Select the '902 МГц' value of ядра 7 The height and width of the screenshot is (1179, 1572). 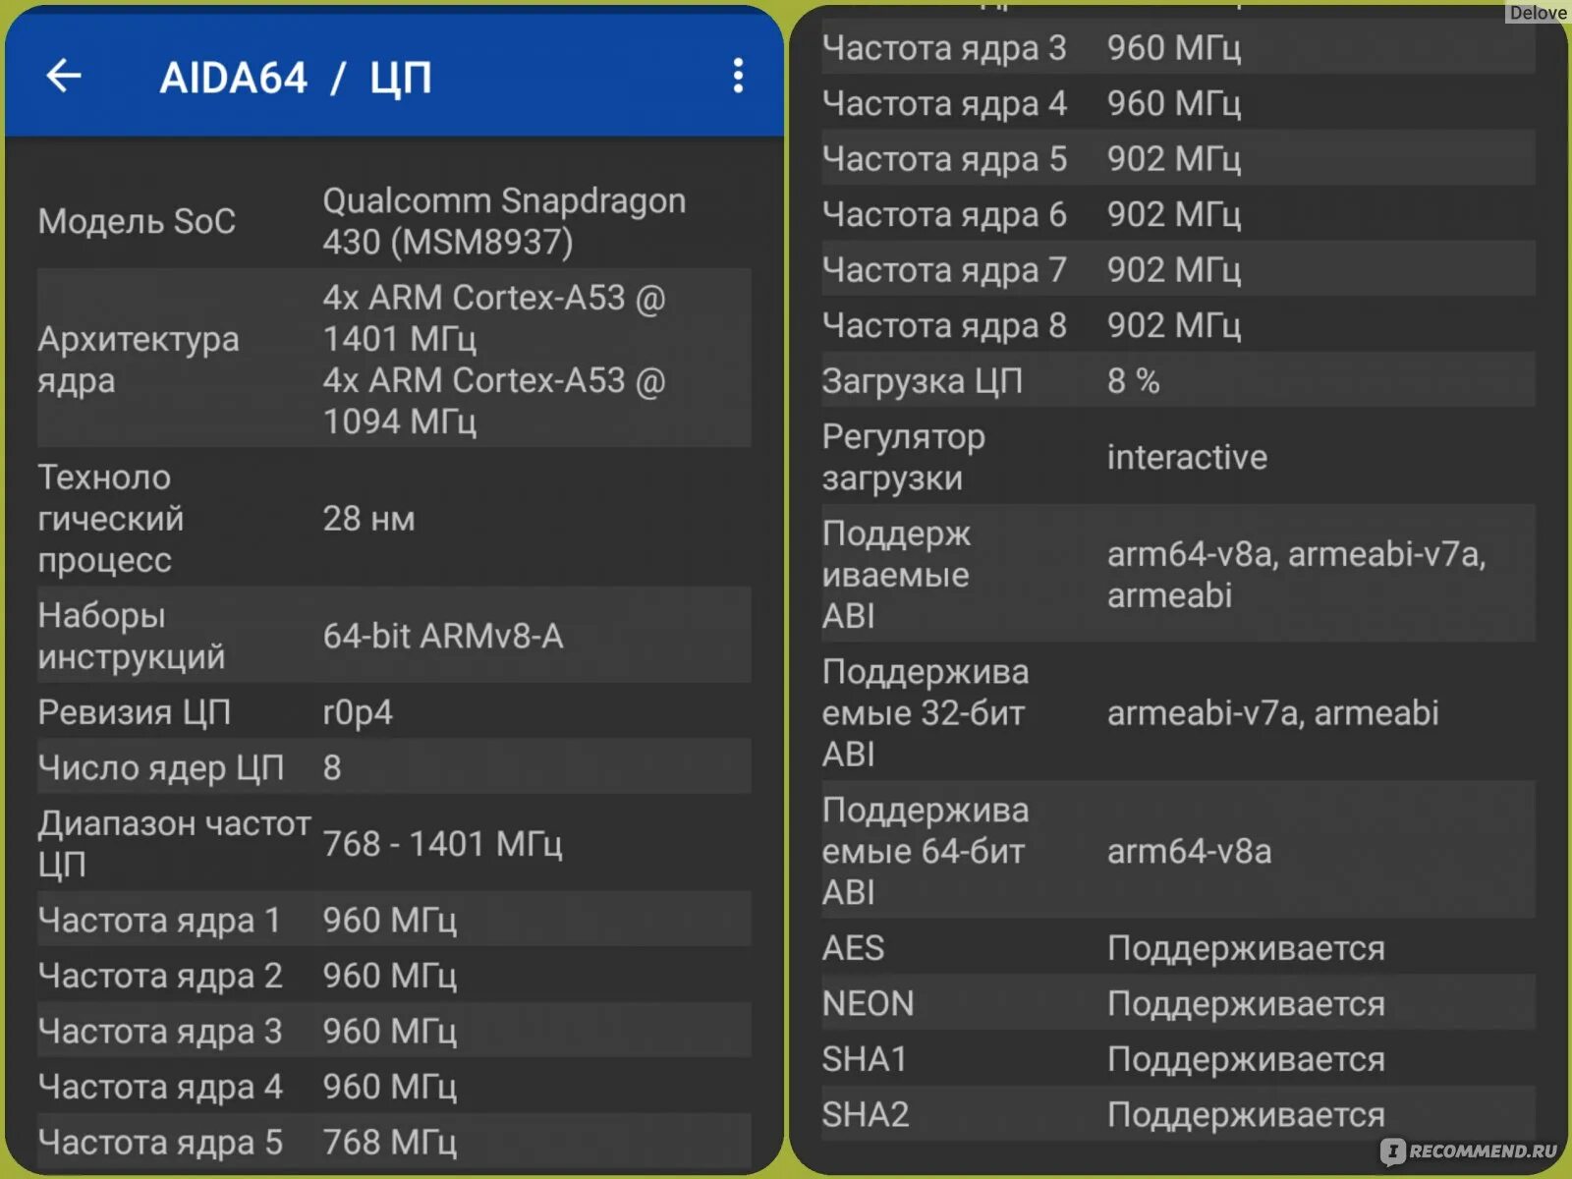[x=1174, y=270]
